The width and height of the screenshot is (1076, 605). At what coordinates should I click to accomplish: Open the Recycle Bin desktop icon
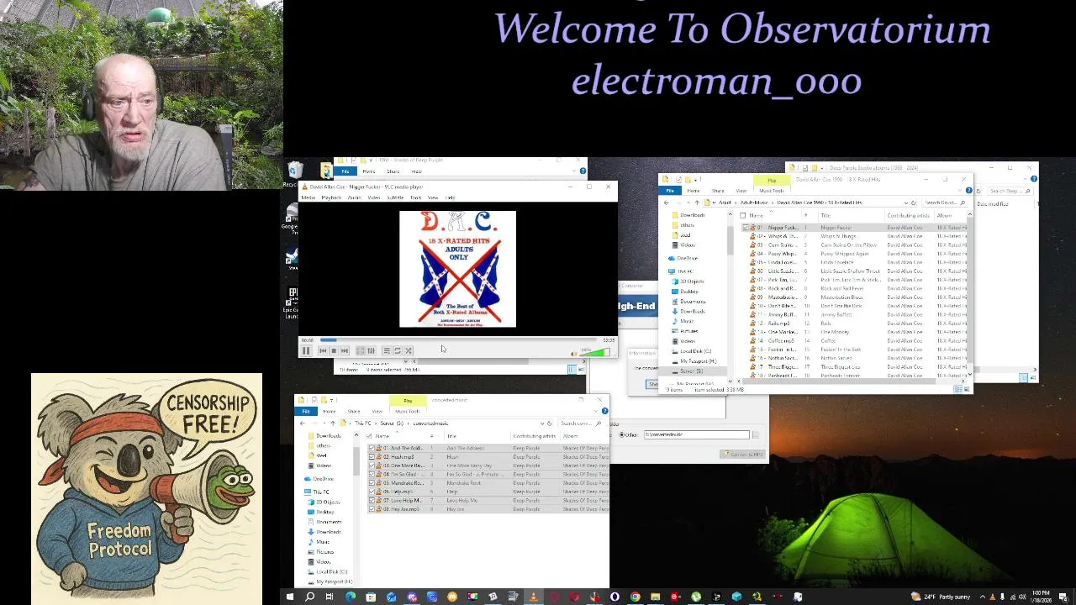(x=293, y=175)
